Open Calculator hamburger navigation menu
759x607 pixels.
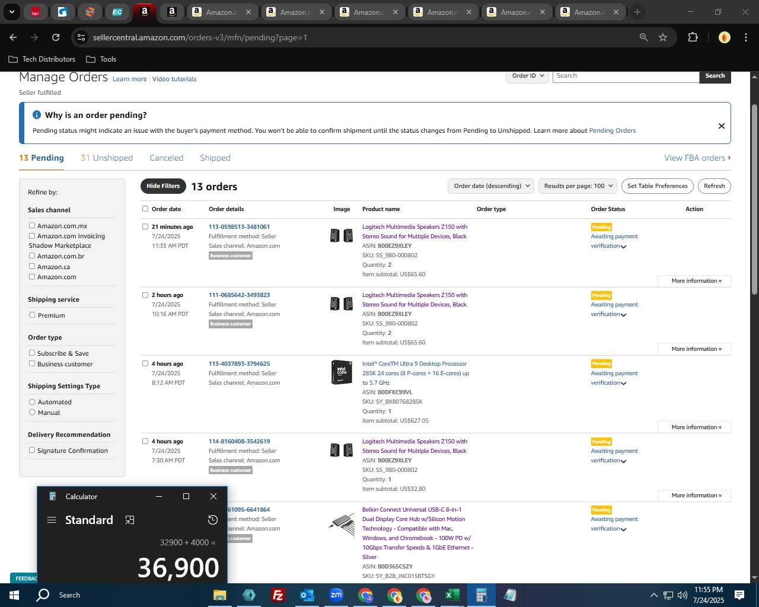point(52,520)
